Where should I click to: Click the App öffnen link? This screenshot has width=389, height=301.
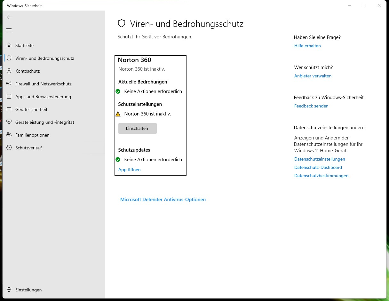pyautogui.click(x=129, y=170)
